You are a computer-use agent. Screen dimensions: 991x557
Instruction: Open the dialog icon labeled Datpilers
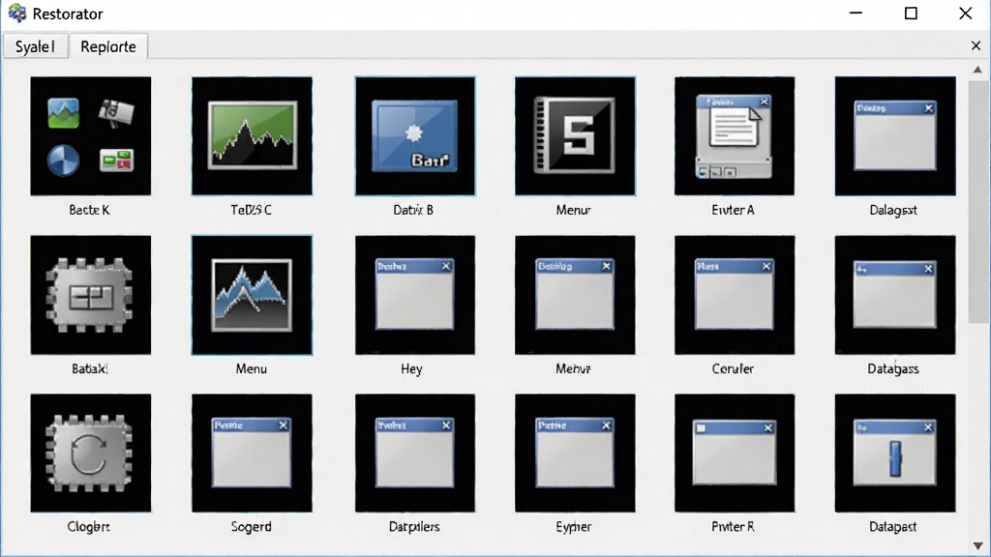414,453
